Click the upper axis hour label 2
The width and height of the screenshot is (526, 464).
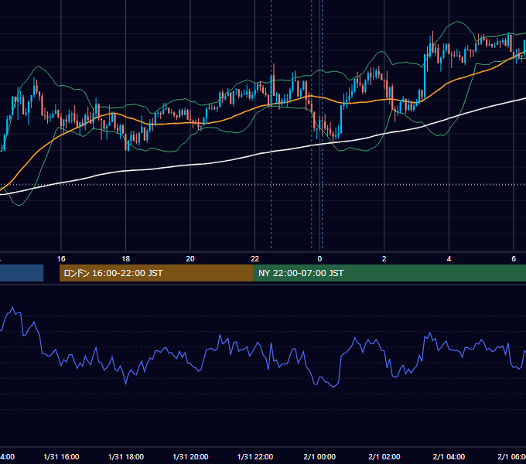point(384,259)
